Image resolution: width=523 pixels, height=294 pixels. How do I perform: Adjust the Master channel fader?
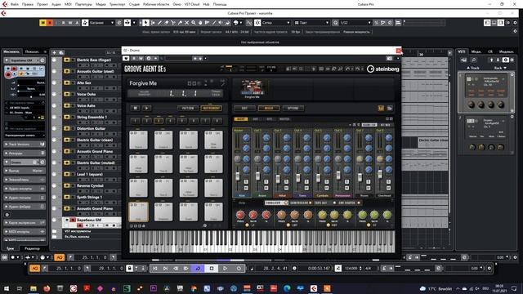click(x=238, y=177)
